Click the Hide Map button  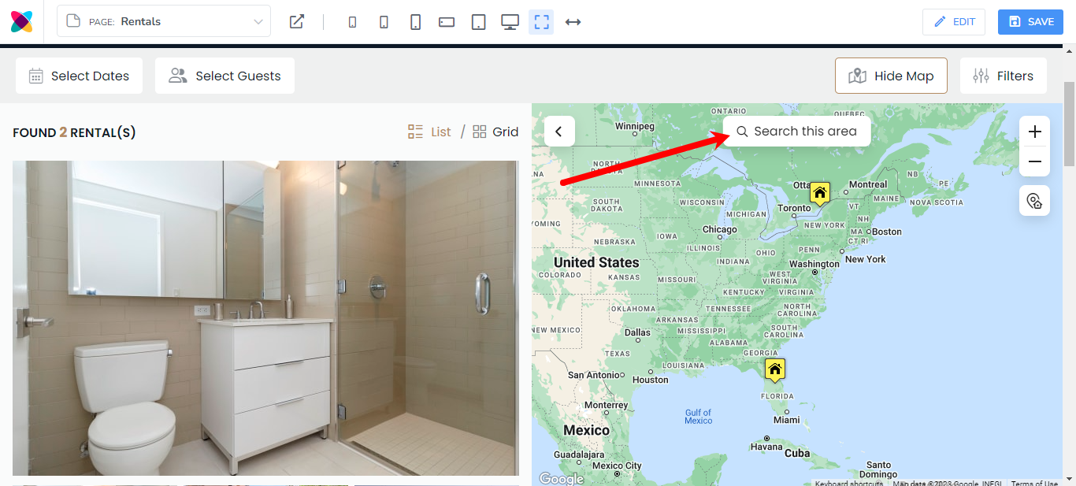tap(891, 76)
